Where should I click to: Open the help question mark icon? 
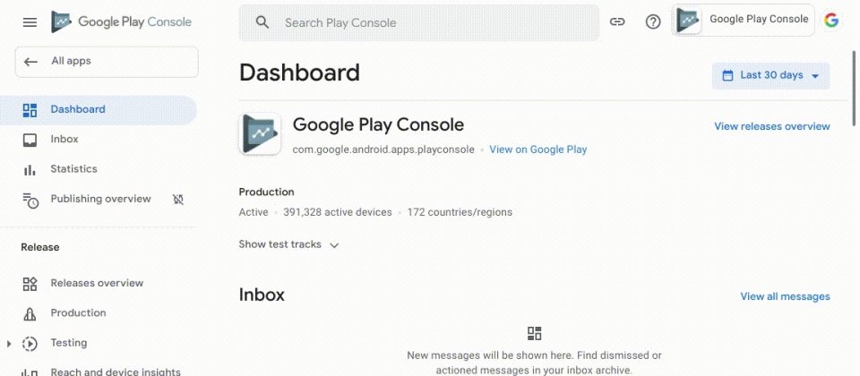click(653, 21)
